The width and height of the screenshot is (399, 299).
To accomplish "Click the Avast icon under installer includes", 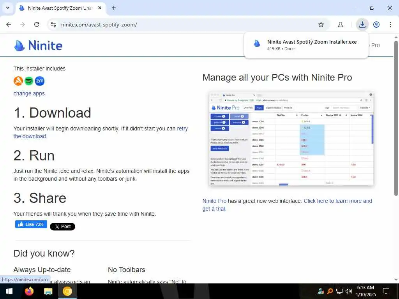I will click(18, 81).
